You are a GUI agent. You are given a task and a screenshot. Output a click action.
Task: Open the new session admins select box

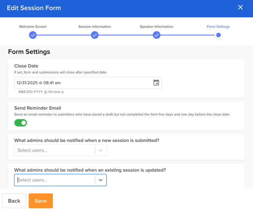(x=55, y=150)
